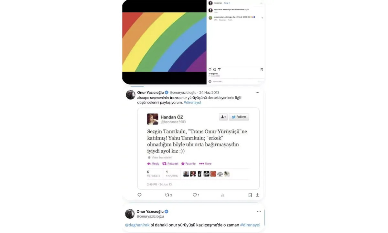Image resolution: width=388 pixels, height=233 pixels.
Task: Save the Instagram post with the bookmark icon
Action: (x=262, y=69)
